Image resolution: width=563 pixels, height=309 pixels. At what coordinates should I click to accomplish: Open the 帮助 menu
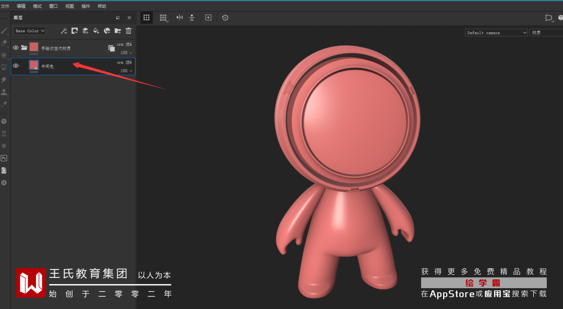[102, 6]
